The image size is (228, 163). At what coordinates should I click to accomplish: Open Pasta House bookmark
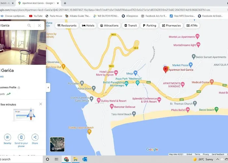click(54, 16)
